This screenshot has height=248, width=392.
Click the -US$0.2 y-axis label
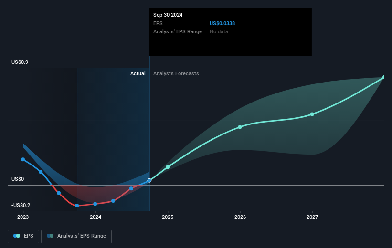(x=21, y=205)
